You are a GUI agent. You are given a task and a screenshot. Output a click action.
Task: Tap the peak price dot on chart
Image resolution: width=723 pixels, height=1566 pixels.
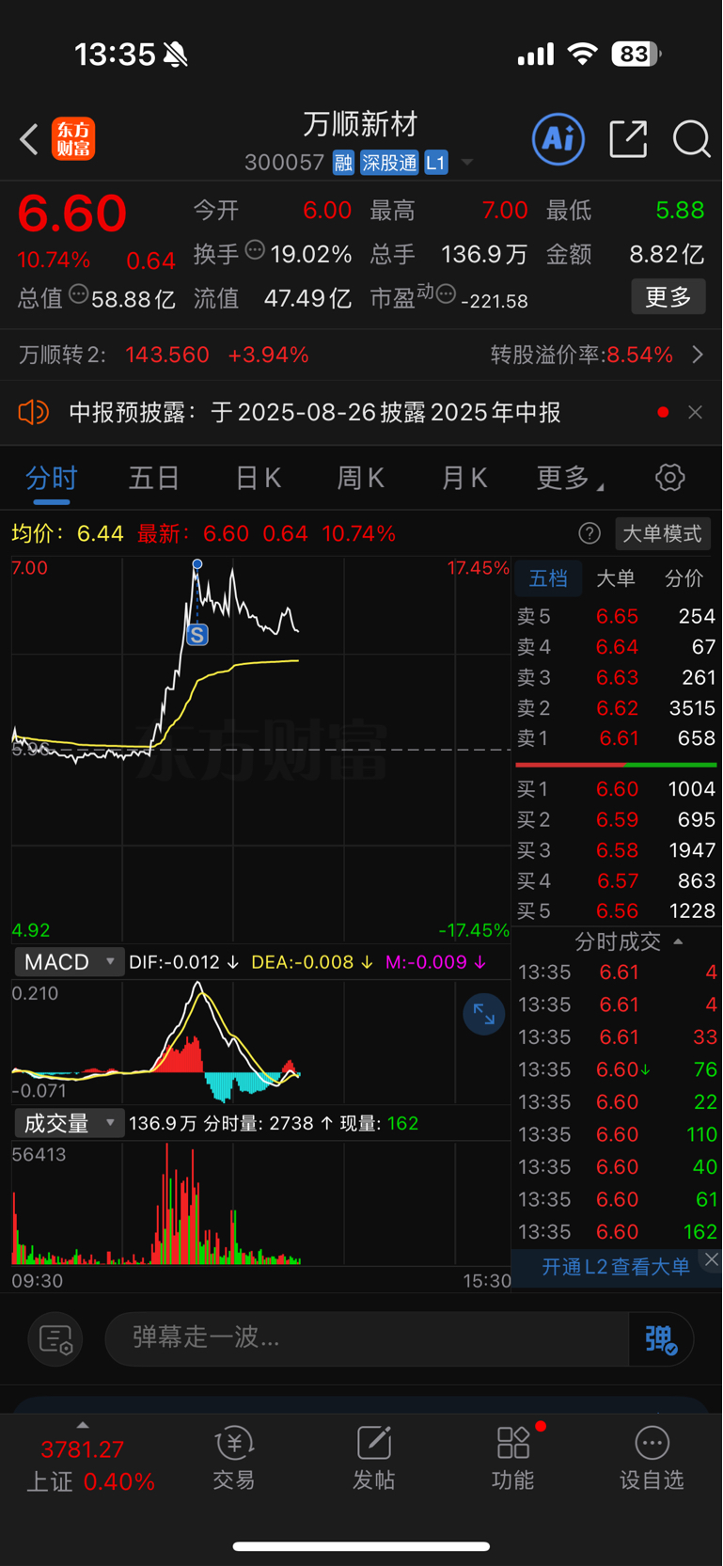coord(197,564)
